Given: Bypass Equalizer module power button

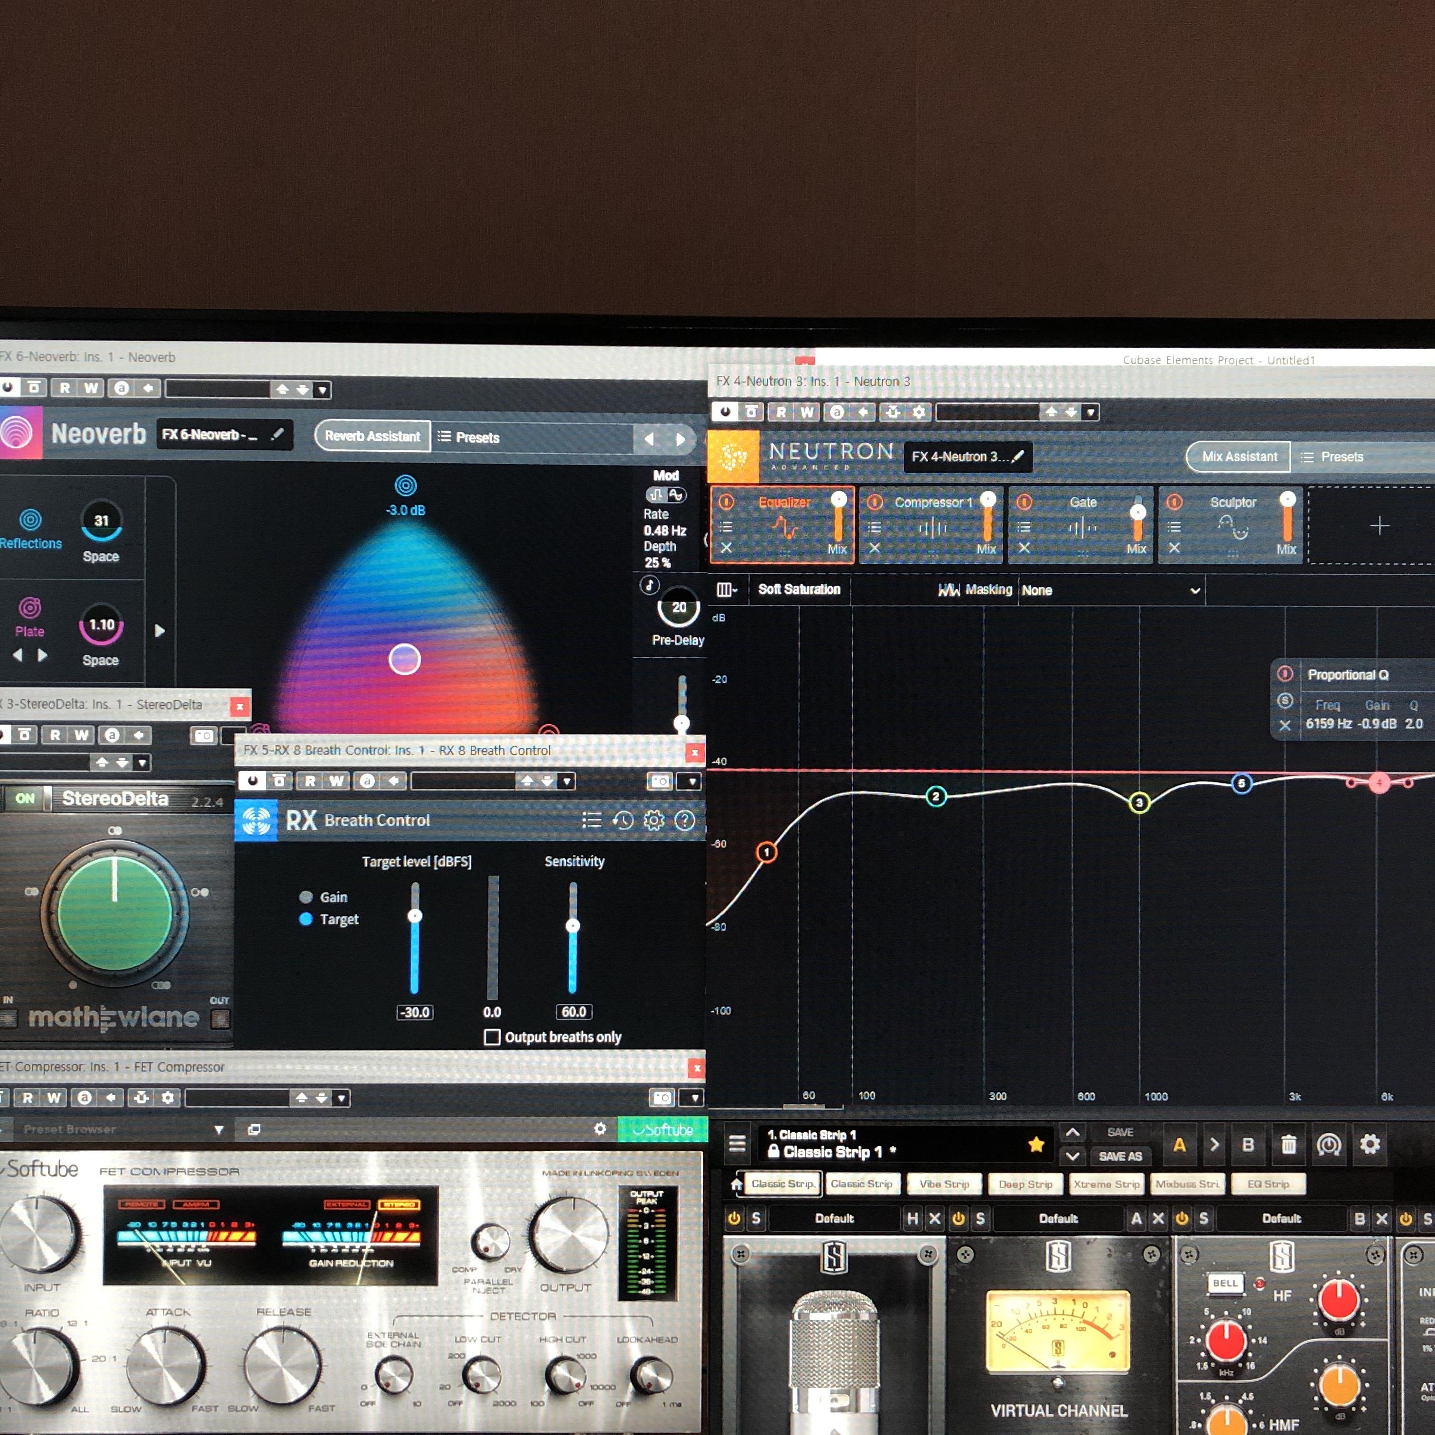Looking at the screenshot, I should [727, 502].
